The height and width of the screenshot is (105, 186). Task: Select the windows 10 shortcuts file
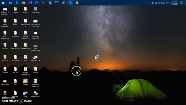pyautogui.click(x=5, y=11)
